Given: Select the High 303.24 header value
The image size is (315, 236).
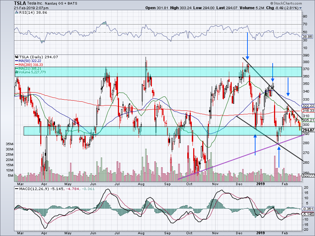Looking at the screenshot, I should (181, 8).
